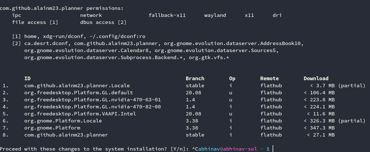Screen dimensions: 370x152
Task: Click 'com.github.alainm23.planner' ID in row 8
Action: [66, 135]
